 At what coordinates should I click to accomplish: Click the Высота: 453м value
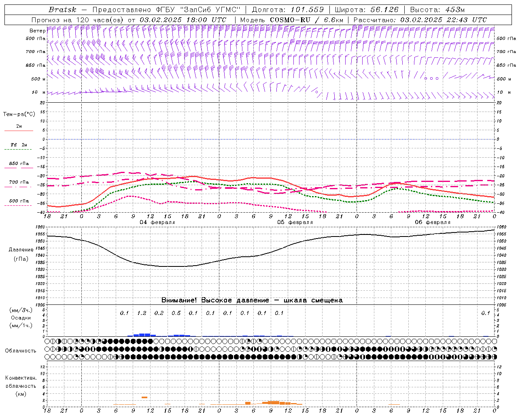click(x=437, y=10)
